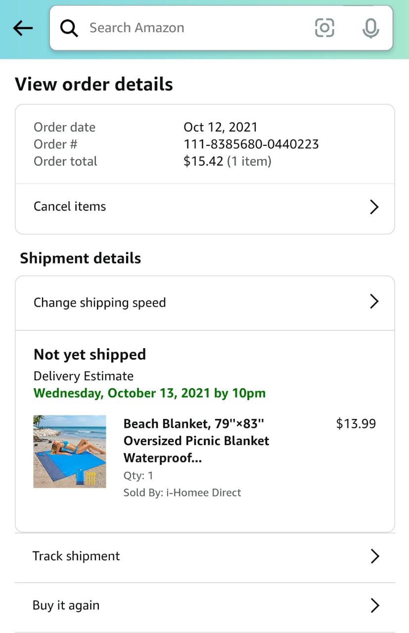Expand the Change shipping speed arrow
The height and width of the screenshot is (633, 409).
374,302
